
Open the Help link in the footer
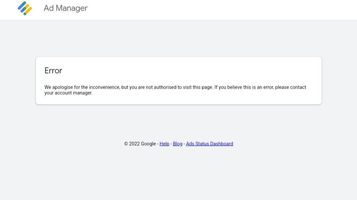pos(164,144)
